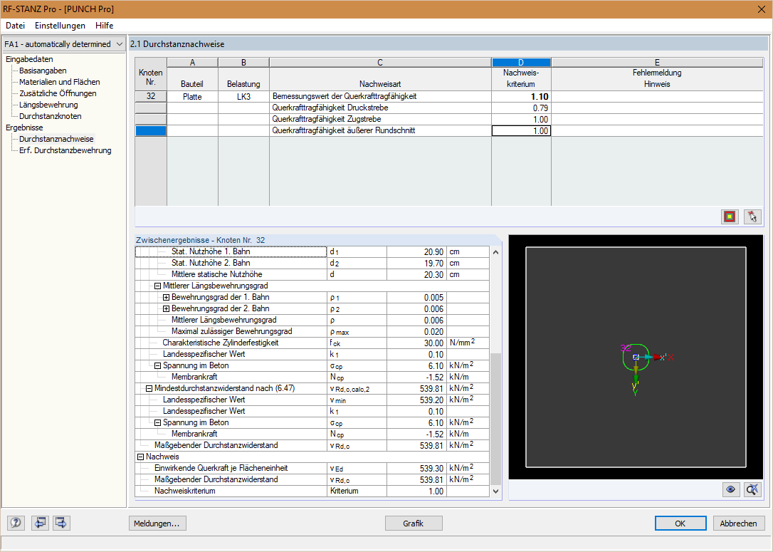Click cell value 0.79 for Druckstrebe
The height and width of the screenshot is (552, 773).
521,108
